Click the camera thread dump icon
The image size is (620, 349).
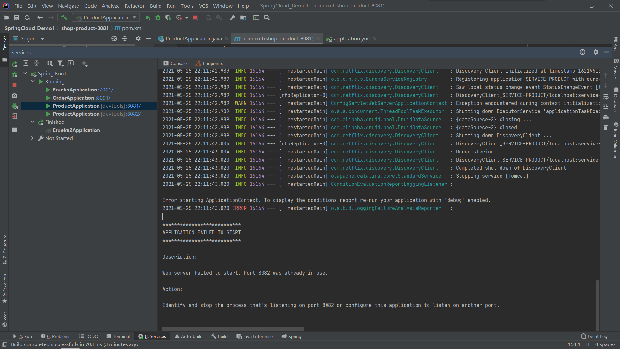[15, 96]
